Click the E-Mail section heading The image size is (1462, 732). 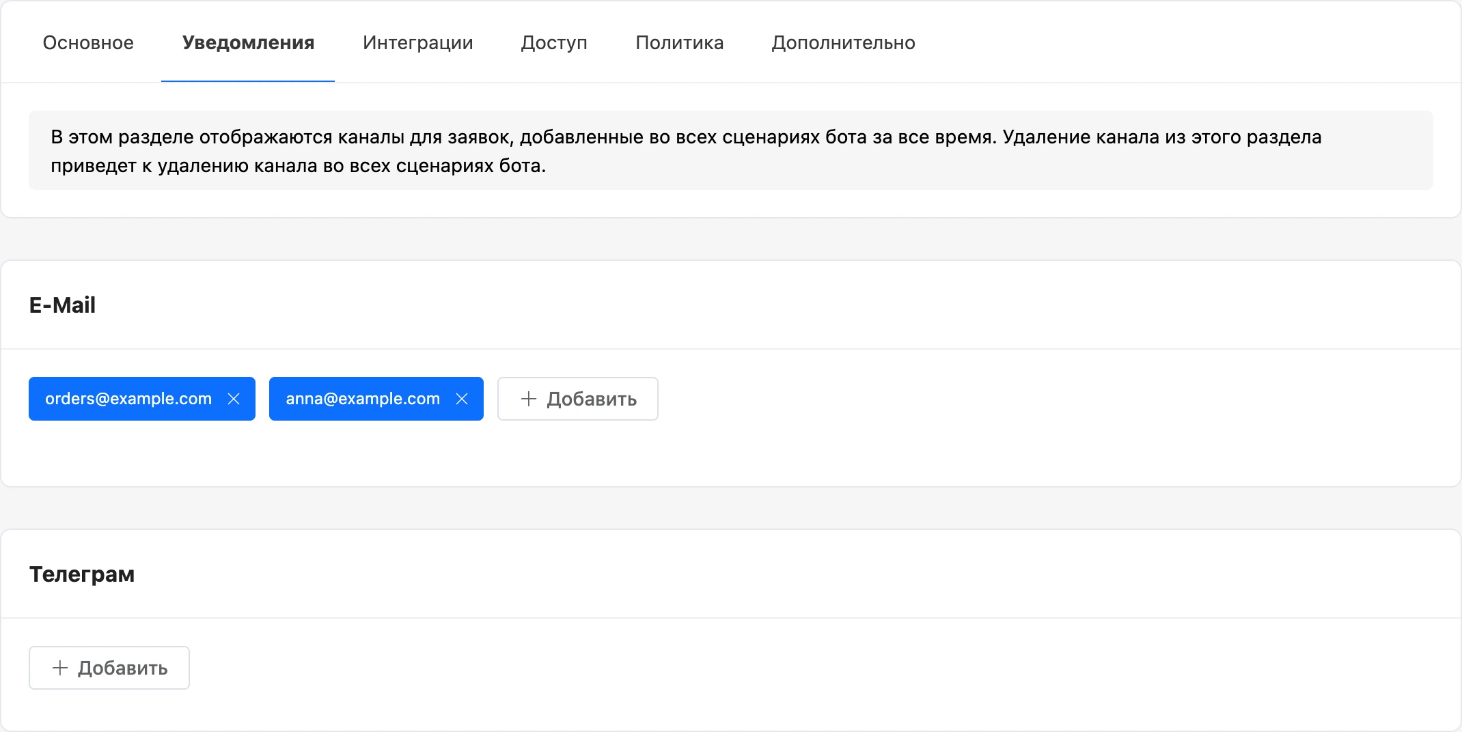pyautogui.click(x=62, y=305)
